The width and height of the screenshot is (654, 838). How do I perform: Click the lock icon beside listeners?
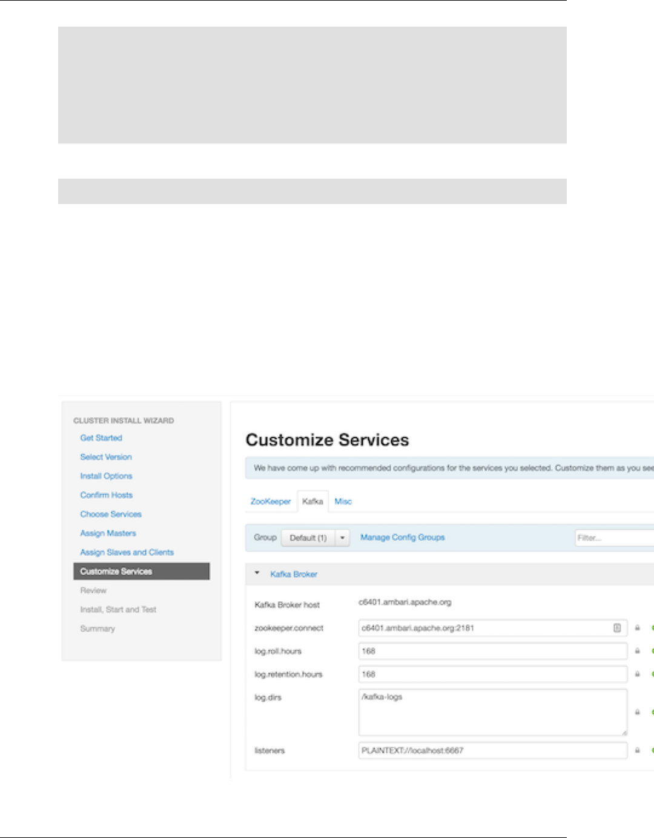[x=637, y=750]
